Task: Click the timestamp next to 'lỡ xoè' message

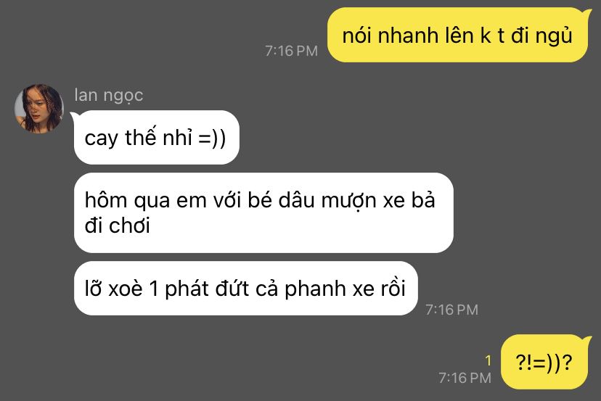Action: (x=452, y=310)
